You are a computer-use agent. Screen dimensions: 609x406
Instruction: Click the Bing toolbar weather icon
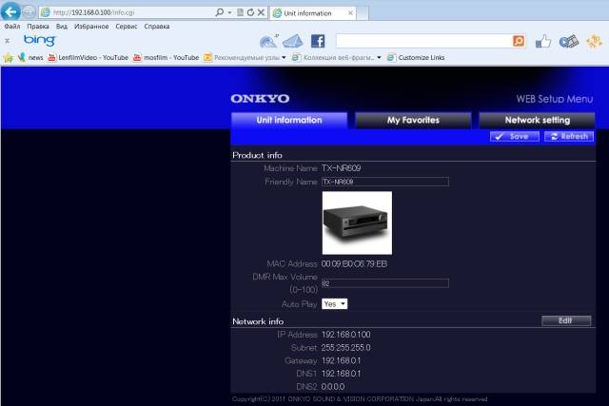269,41
